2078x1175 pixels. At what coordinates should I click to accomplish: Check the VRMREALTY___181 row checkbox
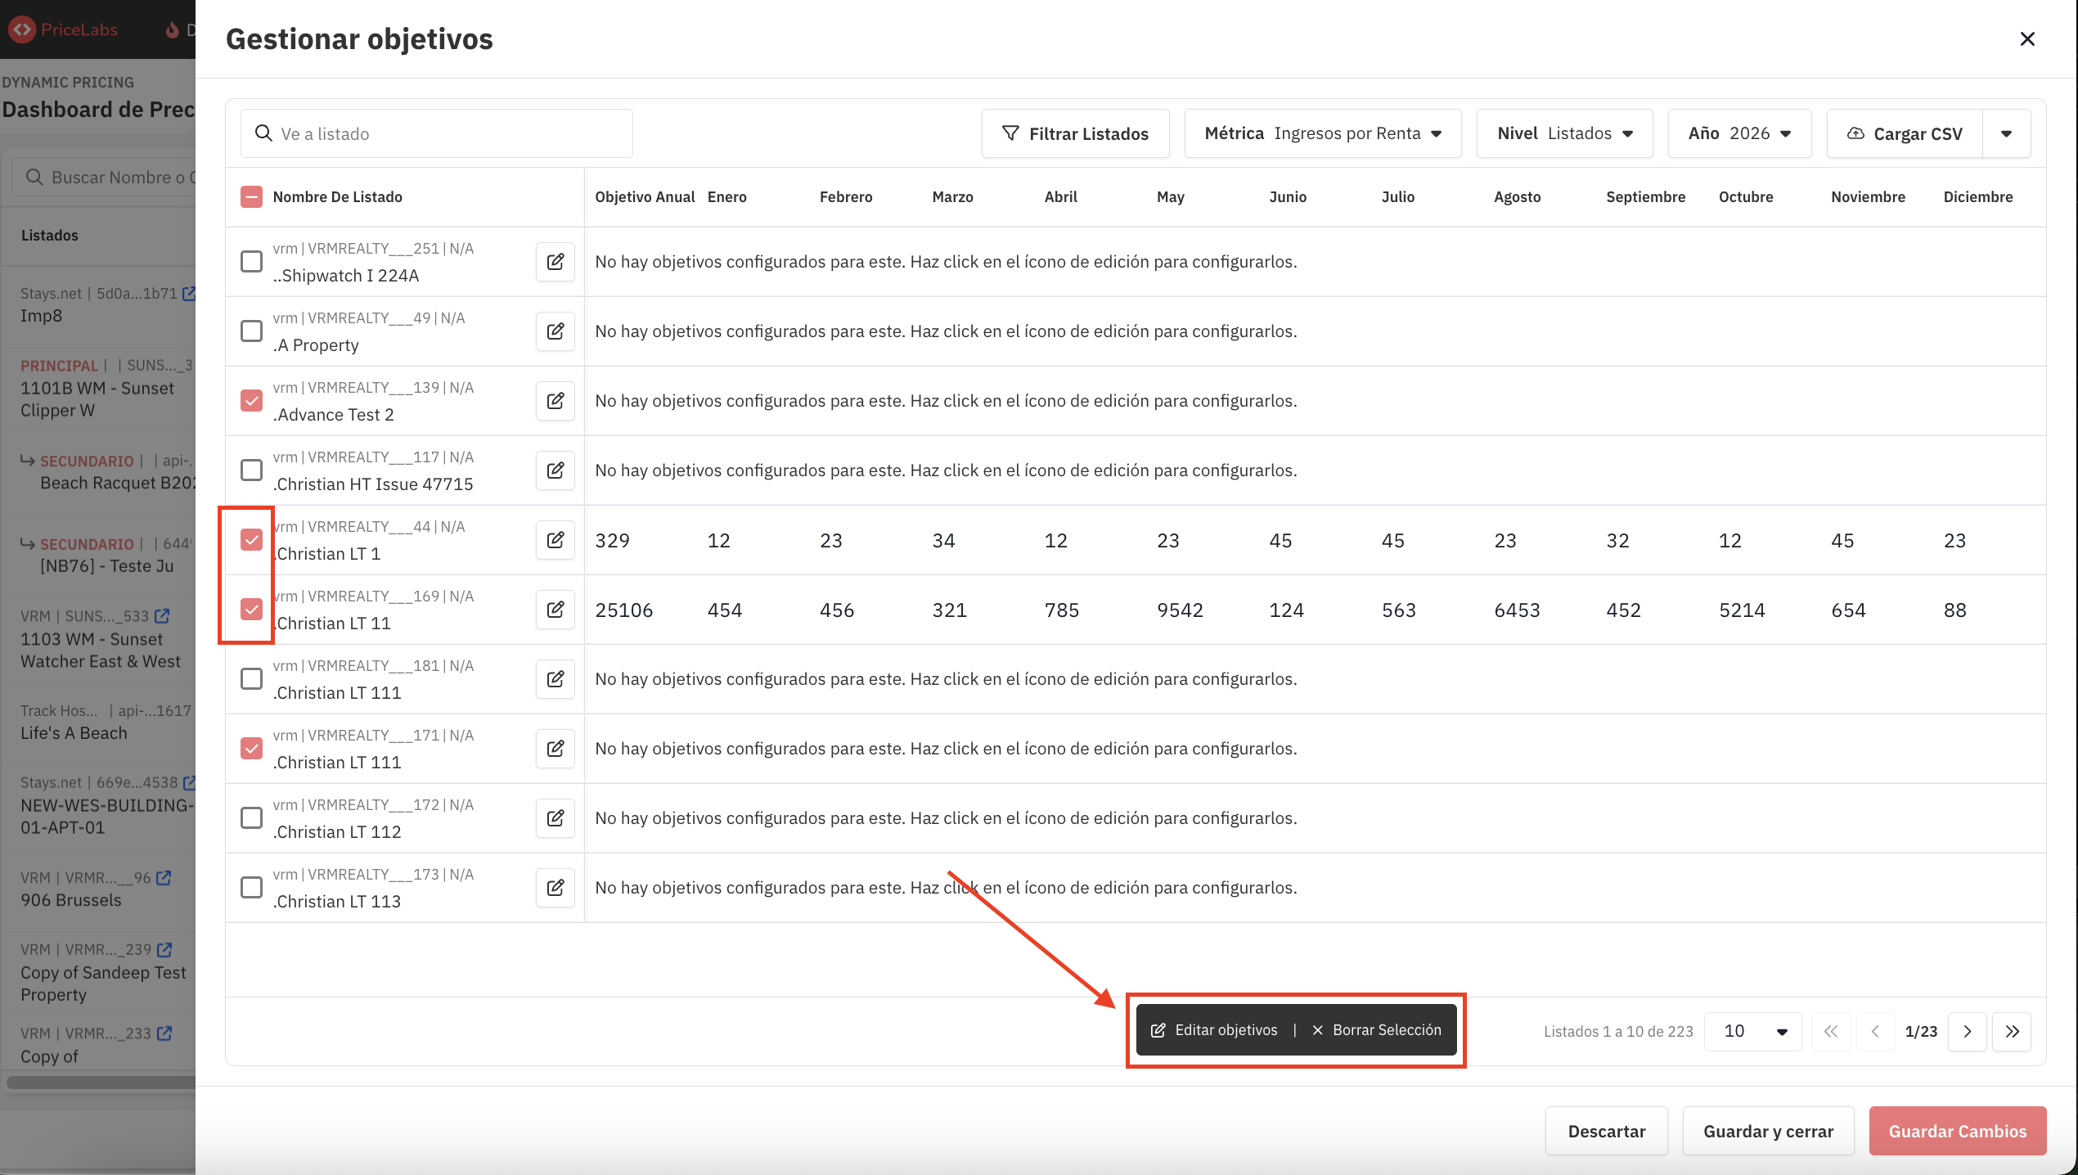[x=251, y=679]
